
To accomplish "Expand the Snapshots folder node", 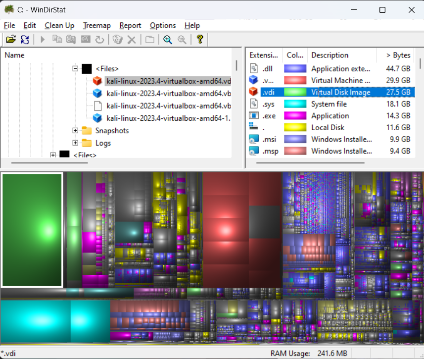I will coord(76,131).
